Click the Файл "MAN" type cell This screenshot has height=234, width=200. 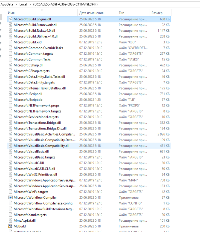(x=128, y=180)
